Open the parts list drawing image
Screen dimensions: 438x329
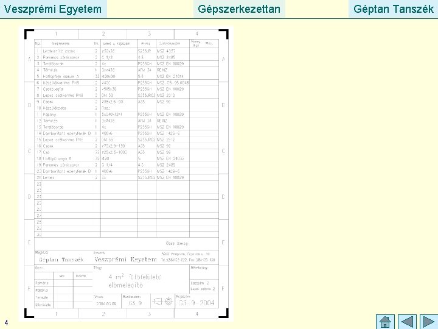pyautogui.click(x=127, y=174)
